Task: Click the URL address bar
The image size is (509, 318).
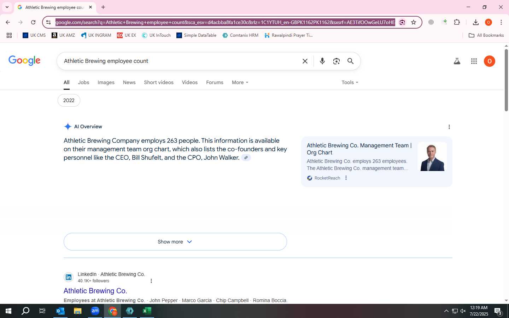Action: [x=225, y=22]
